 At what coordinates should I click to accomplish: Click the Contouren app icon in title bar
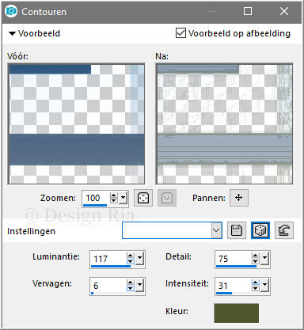(11, 11)
